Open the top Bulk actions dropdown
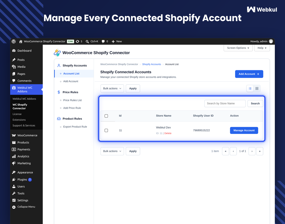The image size is (285, 224). (x=112, y=88)
